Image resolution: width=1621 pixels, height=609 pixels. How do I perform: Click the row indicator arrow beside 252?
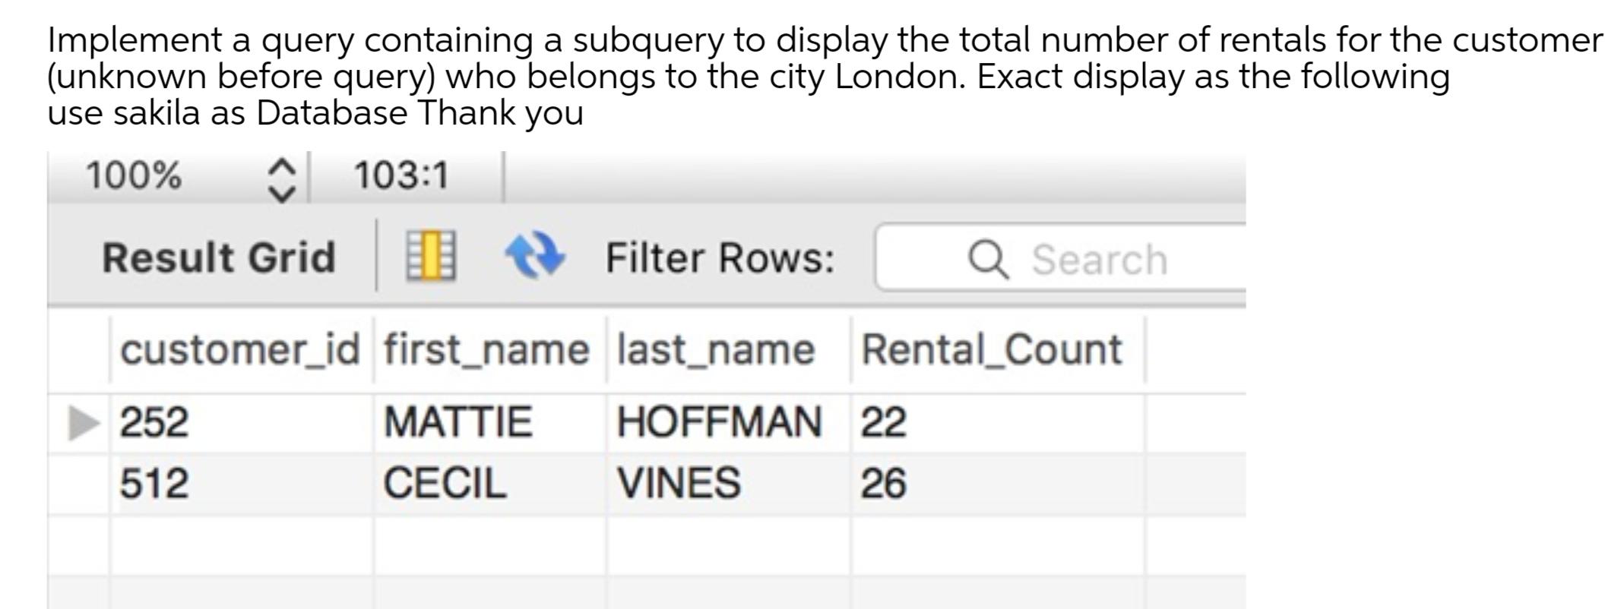(83, 422)
